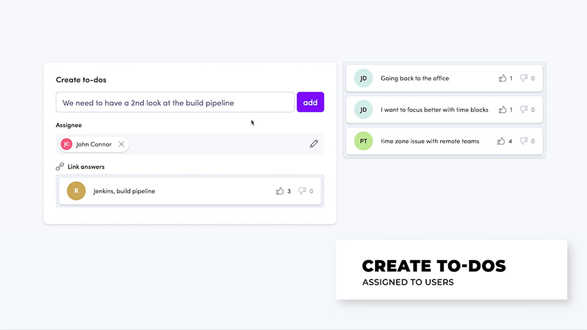
Task: Click the pencil edit icon for assignee
Action: (x=313, y=144)
